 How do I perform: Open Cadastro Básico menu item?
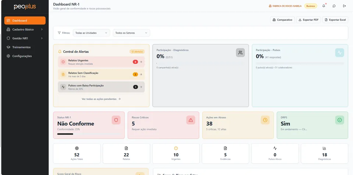coord(25,29)
